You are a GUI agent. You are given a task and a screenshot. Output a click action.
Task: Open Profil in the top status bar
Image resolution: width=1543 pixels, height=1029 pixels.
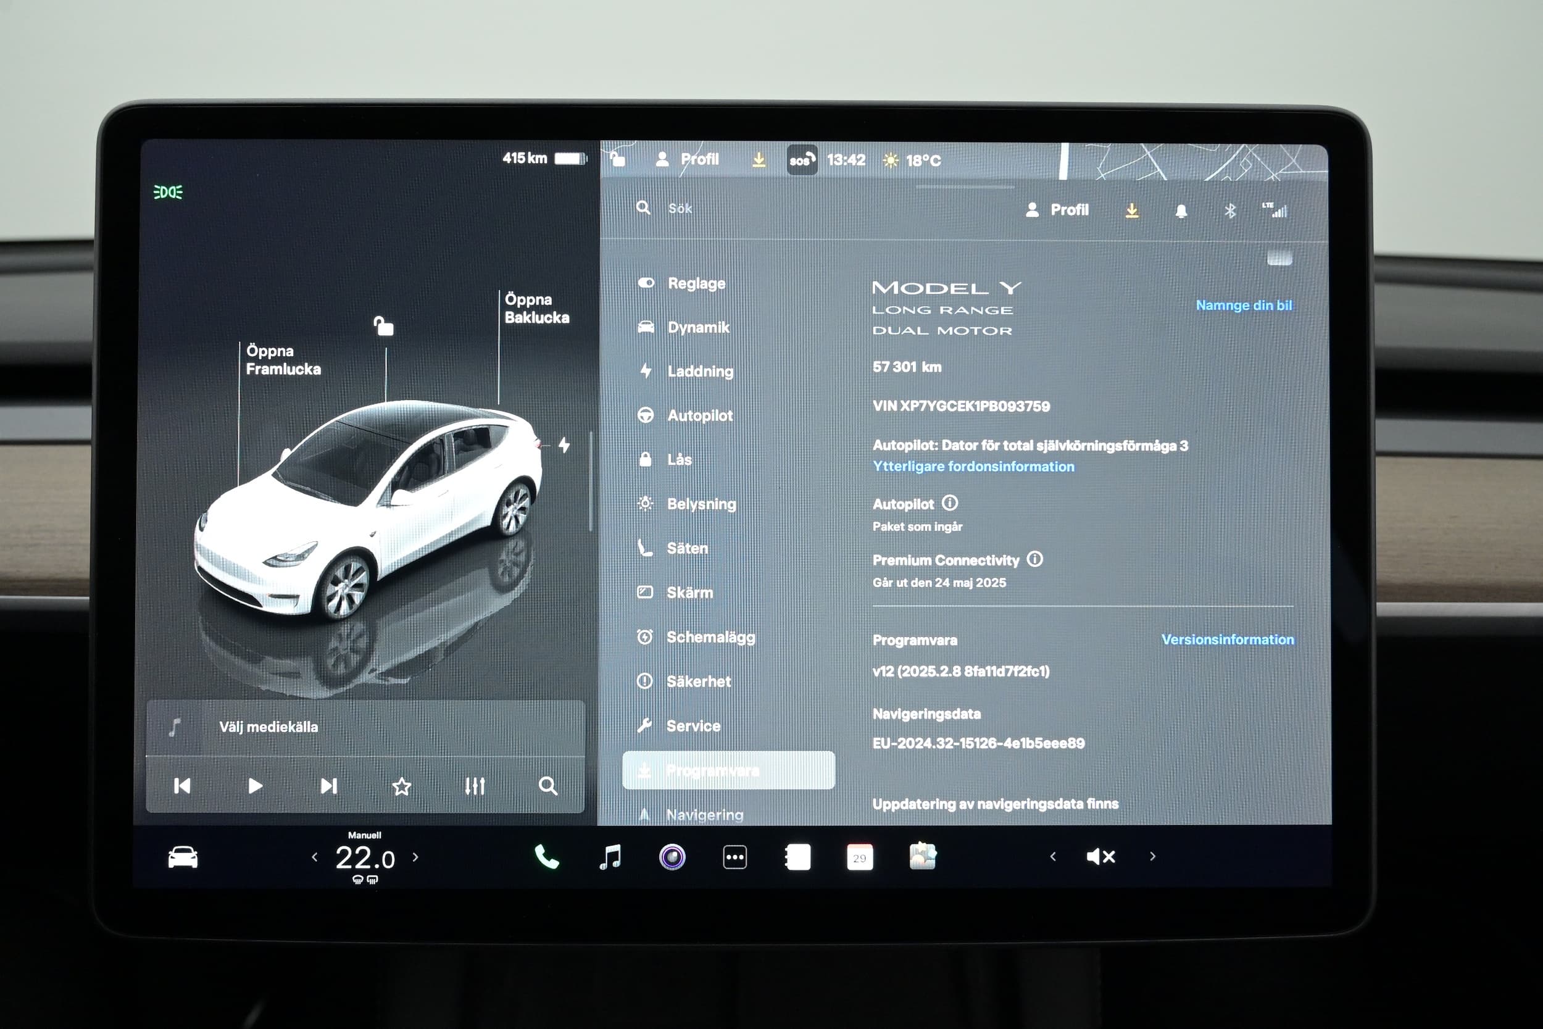tap(688, 159)
